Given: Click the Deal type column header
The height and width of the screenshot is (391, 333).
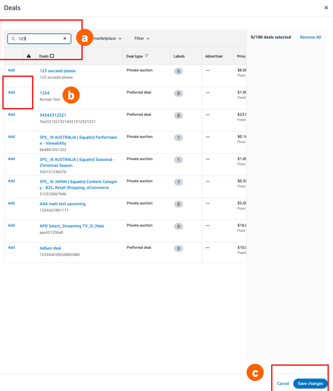Looking at the screenshot, I should click(134, 56).
